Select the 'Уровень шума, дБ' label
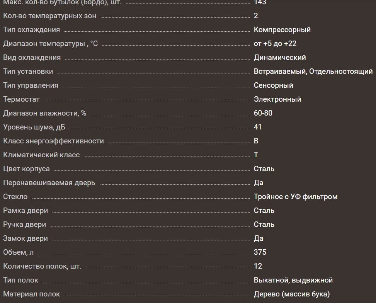The width and height of the screenshot is (376, 303). point(34,127)
